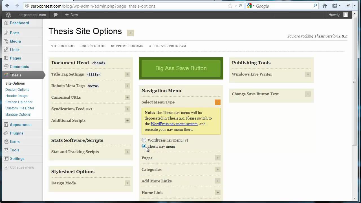361x203 pixels.
Task: Click the Links chain icon in sidebar
Action: (x=6, y=50)
